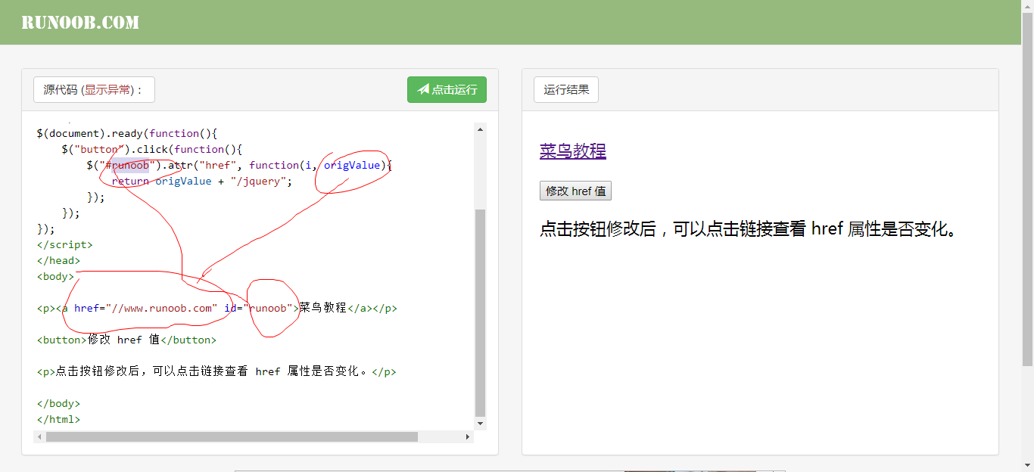Click the page scrollbar down arrow
1034x472 pixels.
1027,465
